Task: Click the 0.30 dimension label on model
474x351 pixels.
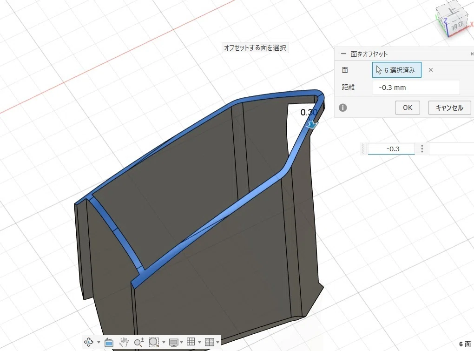Action: (309, 112)
